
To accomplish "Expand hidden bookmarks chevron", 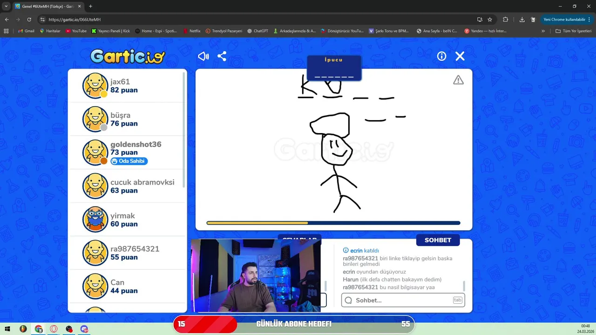I will [543, 31].
